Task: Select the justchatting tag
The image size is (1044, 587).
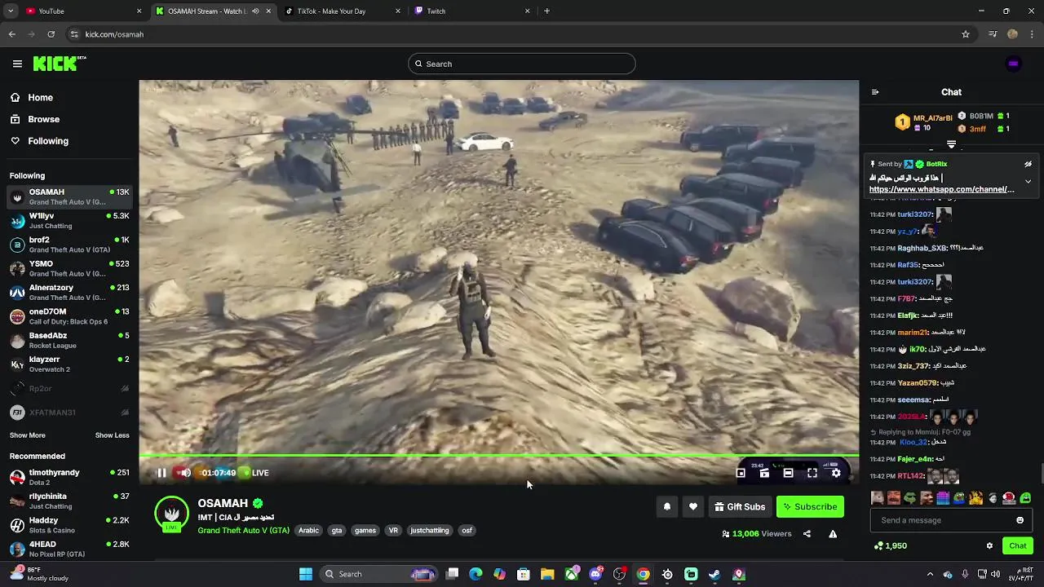Action: point(430,530)
